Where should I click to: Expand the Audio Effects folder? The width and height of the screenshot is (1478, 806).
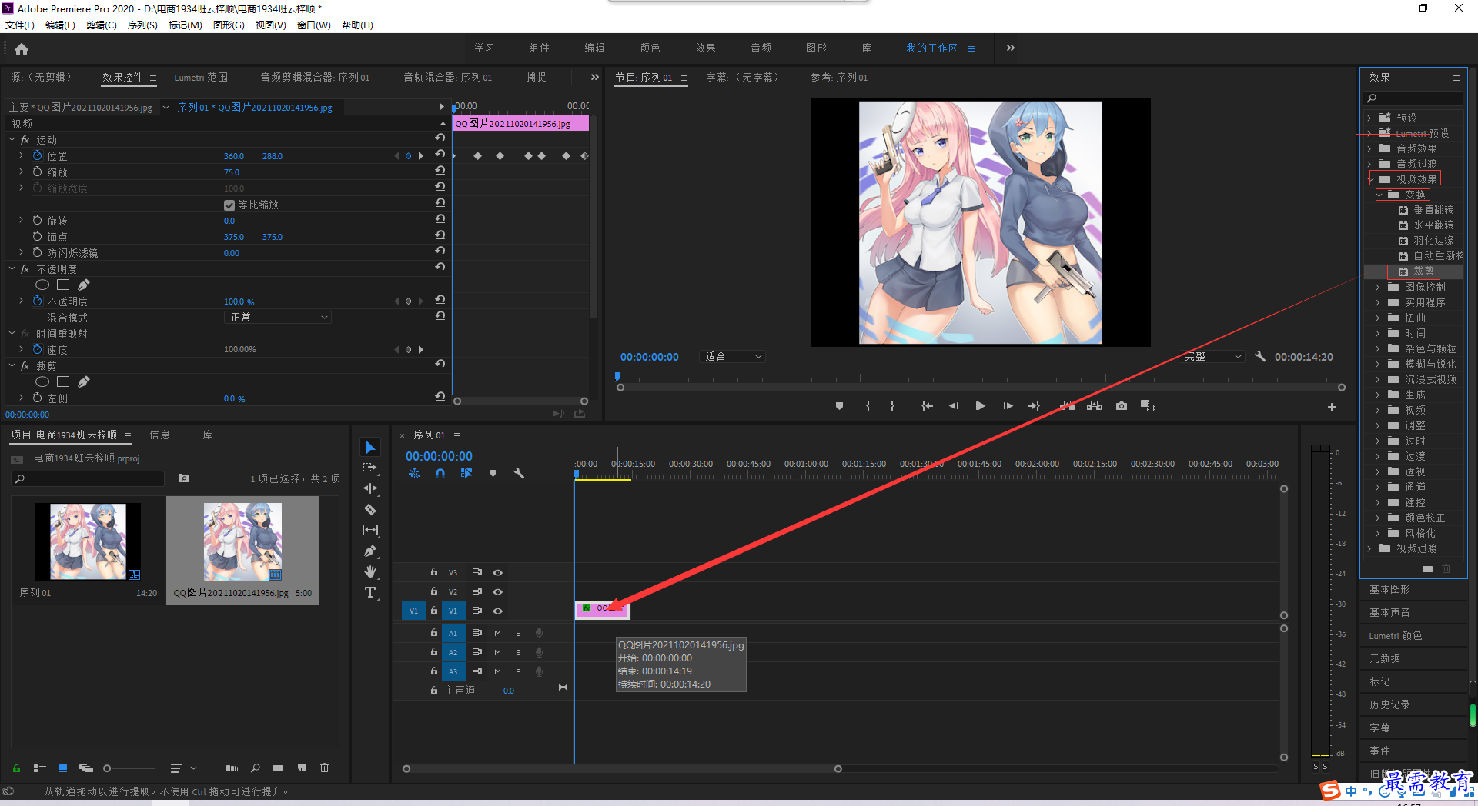(1369, 148)
